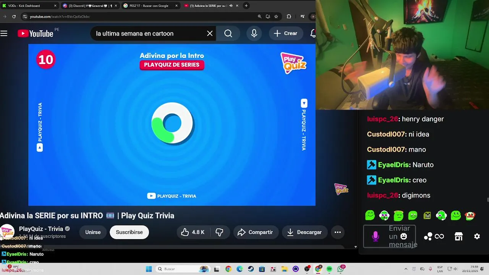This screenshot has height=275, width=489.
Task: Open the Crear menu
Action: click(x=285, y=34)
